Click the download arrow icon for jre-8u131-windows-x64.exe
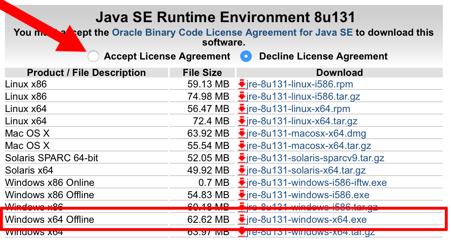 click(x=242, y=220)
